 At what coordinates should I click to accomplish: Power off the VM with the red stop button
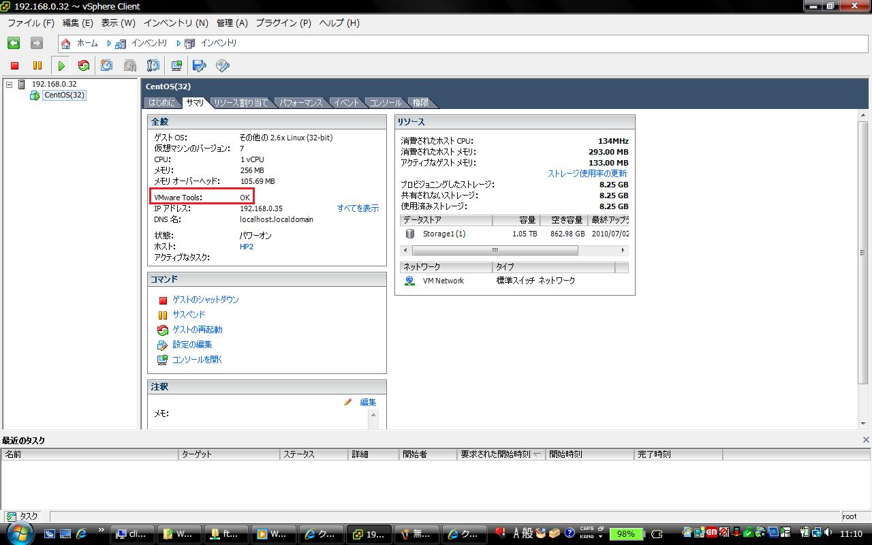(x=15, y=65)
